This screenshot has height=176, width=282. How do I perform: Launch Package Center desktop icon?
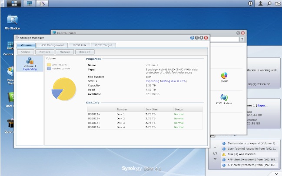pos(10,75)
